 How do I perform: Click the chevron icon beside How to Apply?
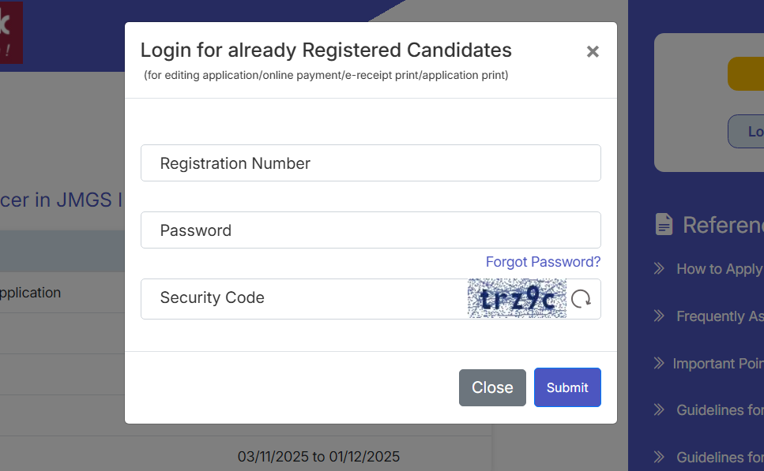click(659, 269)
